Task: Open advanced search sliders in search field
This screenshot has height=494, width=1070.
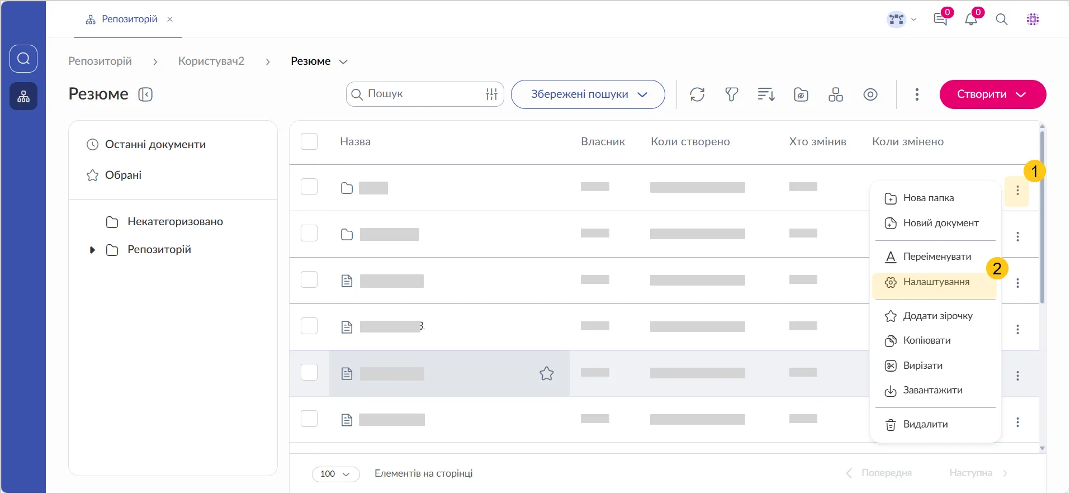Action: tap(491, 94)
